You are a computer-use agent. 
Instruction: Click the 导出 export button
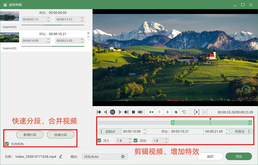click(238, 157)
